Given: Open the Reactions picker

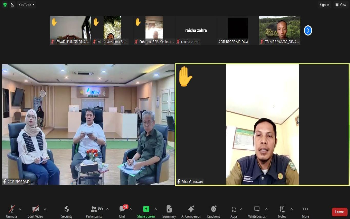Looking at the screenshot, I should point(213,211).
